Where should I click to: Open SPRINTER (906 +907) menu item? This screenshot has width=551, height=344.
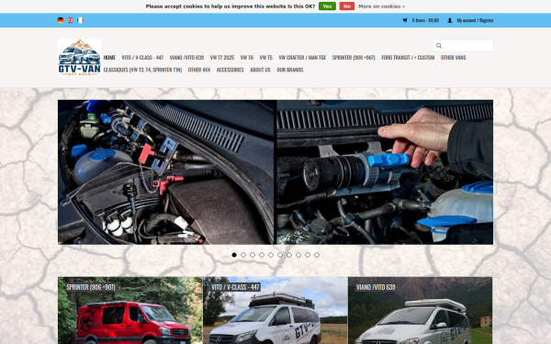point(354,58)
